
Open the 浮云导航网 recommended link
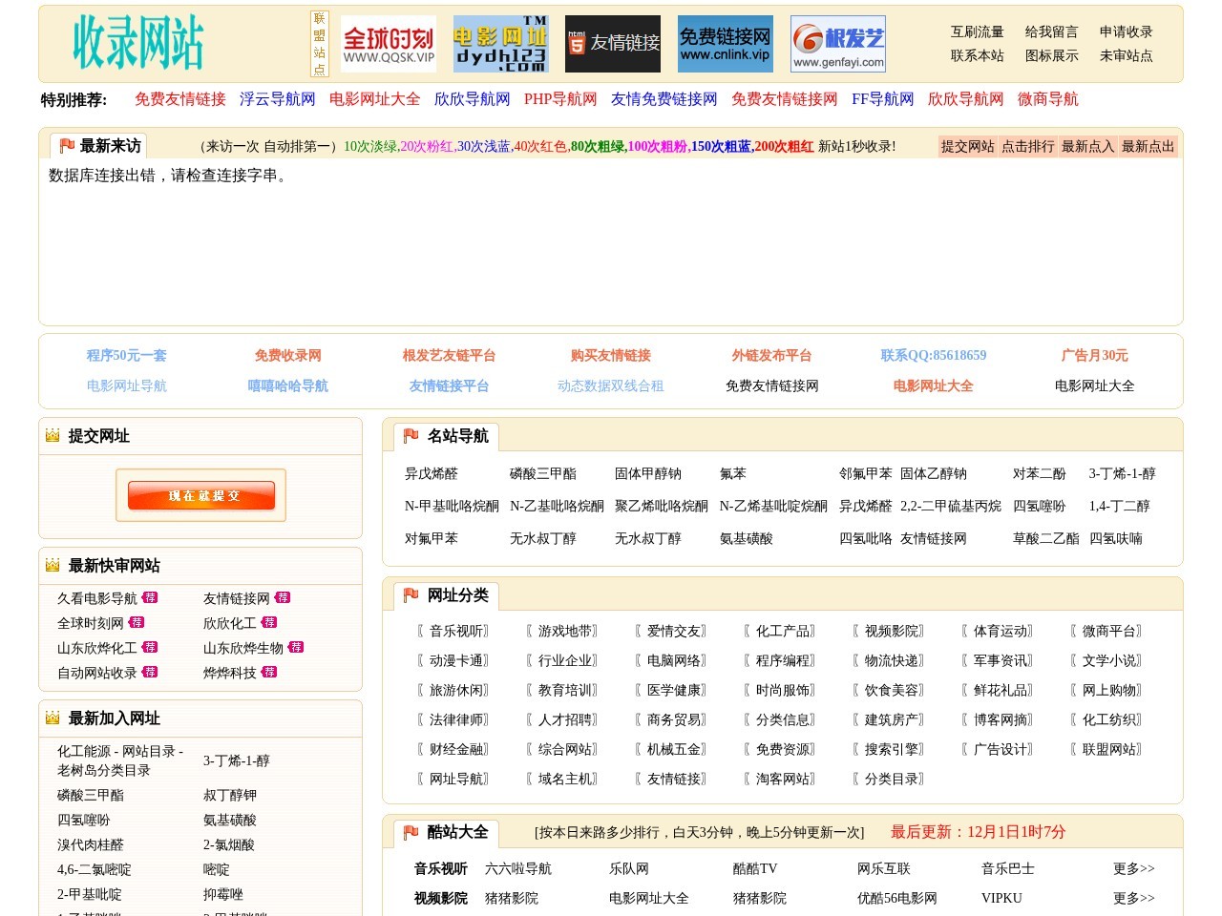[277, 98]
